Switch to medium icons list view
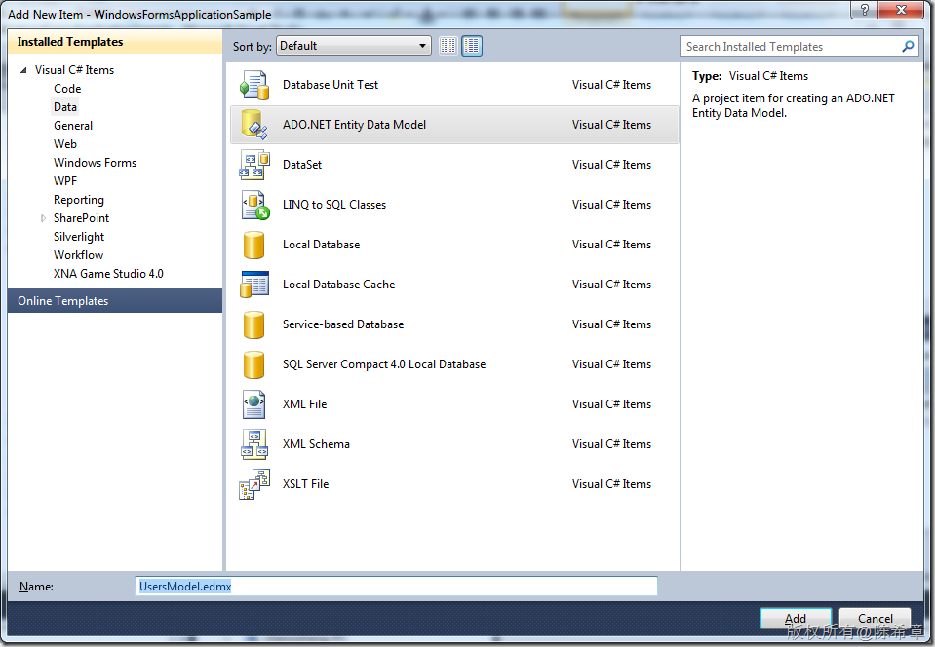Viewport: 935px width, 647px height. tap(472, 46)
